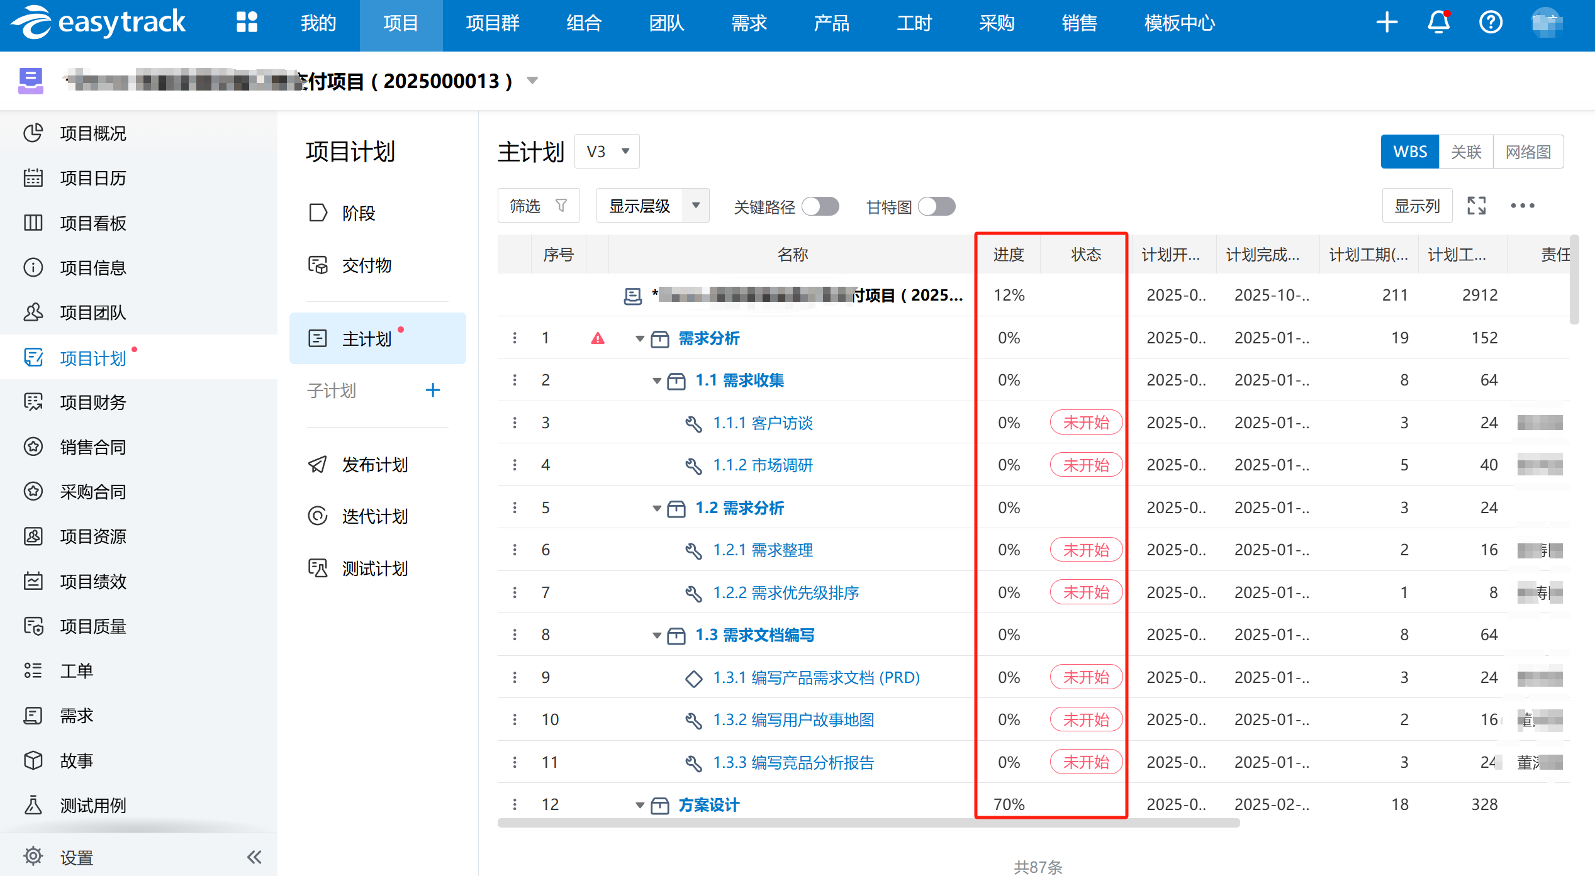Open the 工时 top menu item
Screen dimensions: 1595x876
(914, 24)
